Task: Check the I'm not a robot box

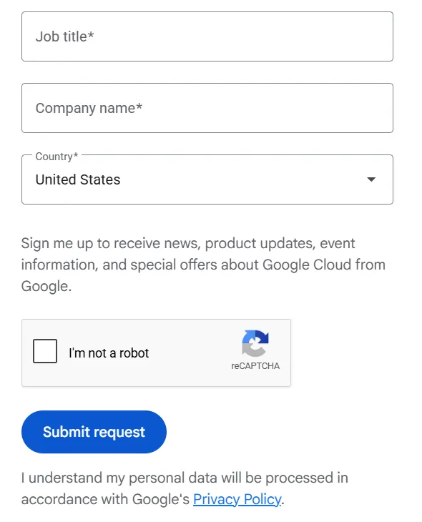Action: 45,351
